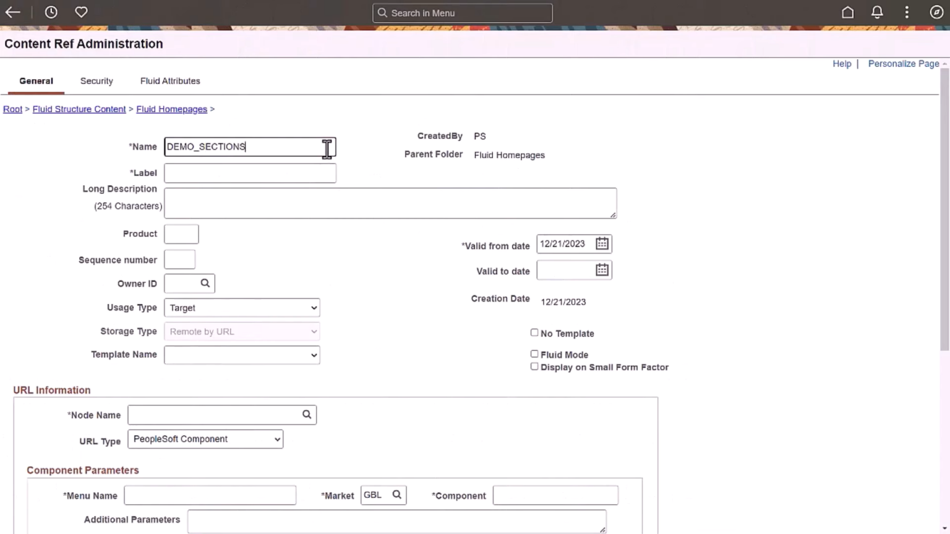Open the Market lookup magnifier
The width and height of the screenshot is (950, 534).
396,494
